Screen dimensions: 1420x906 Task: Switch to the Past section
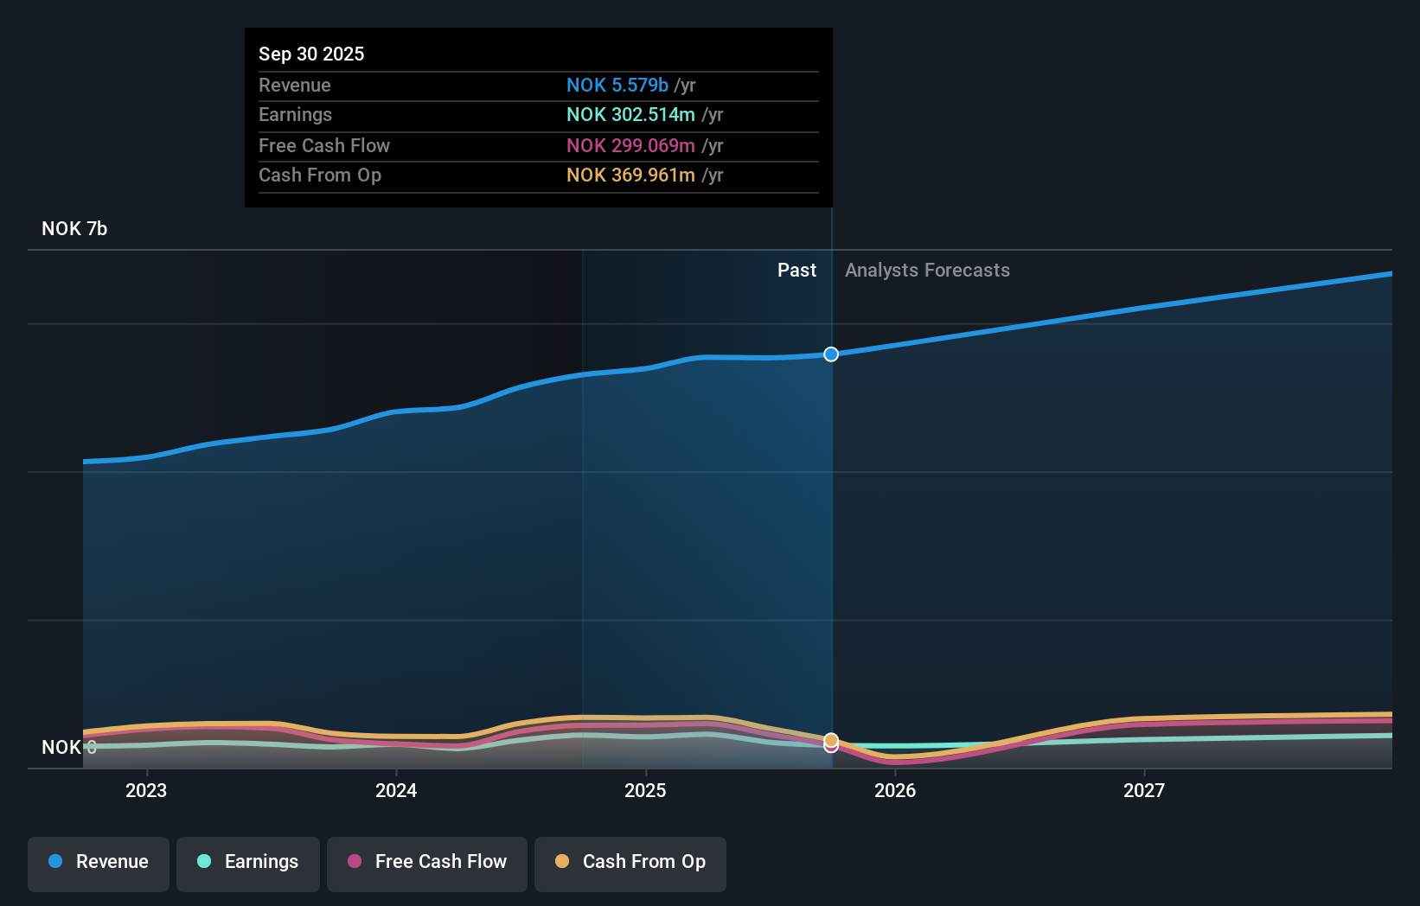tap(796, 270)
